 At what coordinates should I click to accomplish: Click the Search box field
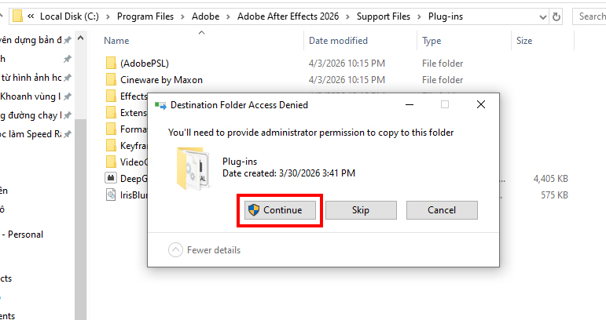tap(591, 16)
